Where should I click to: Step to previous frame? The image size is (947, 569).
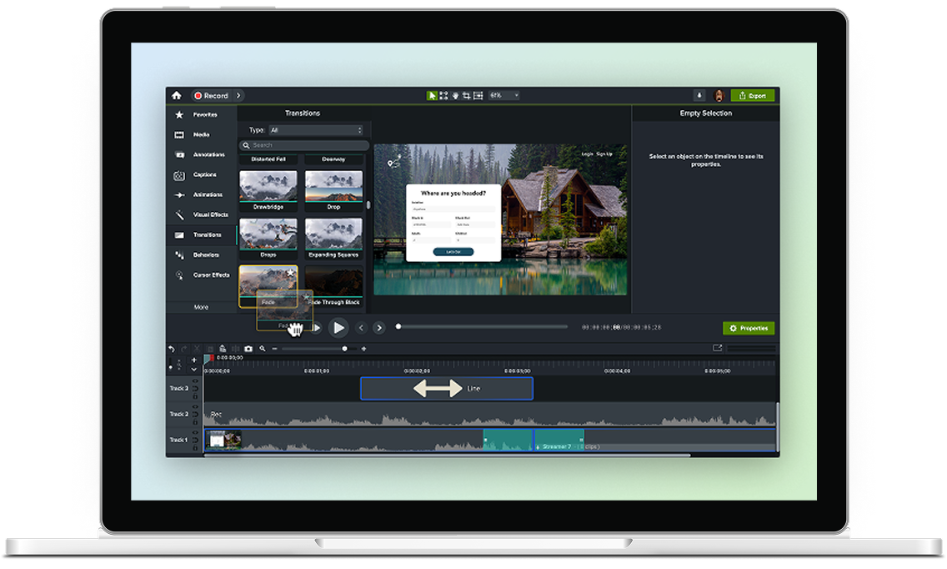361,328
